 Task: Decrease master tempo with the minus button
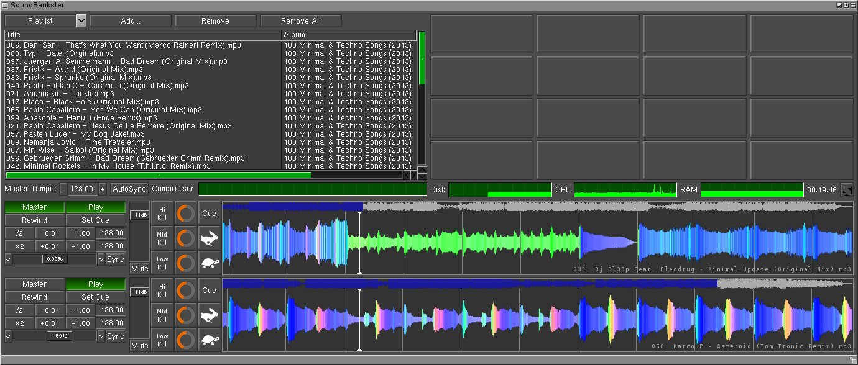(x=63, y=189)
